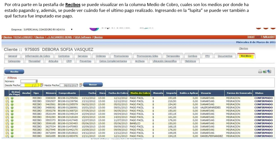Sort by the Medio de Cobro column header
The height and width of the screenshot is (141, 279).
140,93
